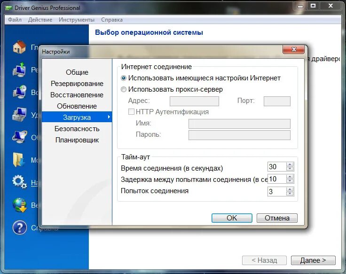Increase retry delay spinner up arrow

[x=290, y=177]
